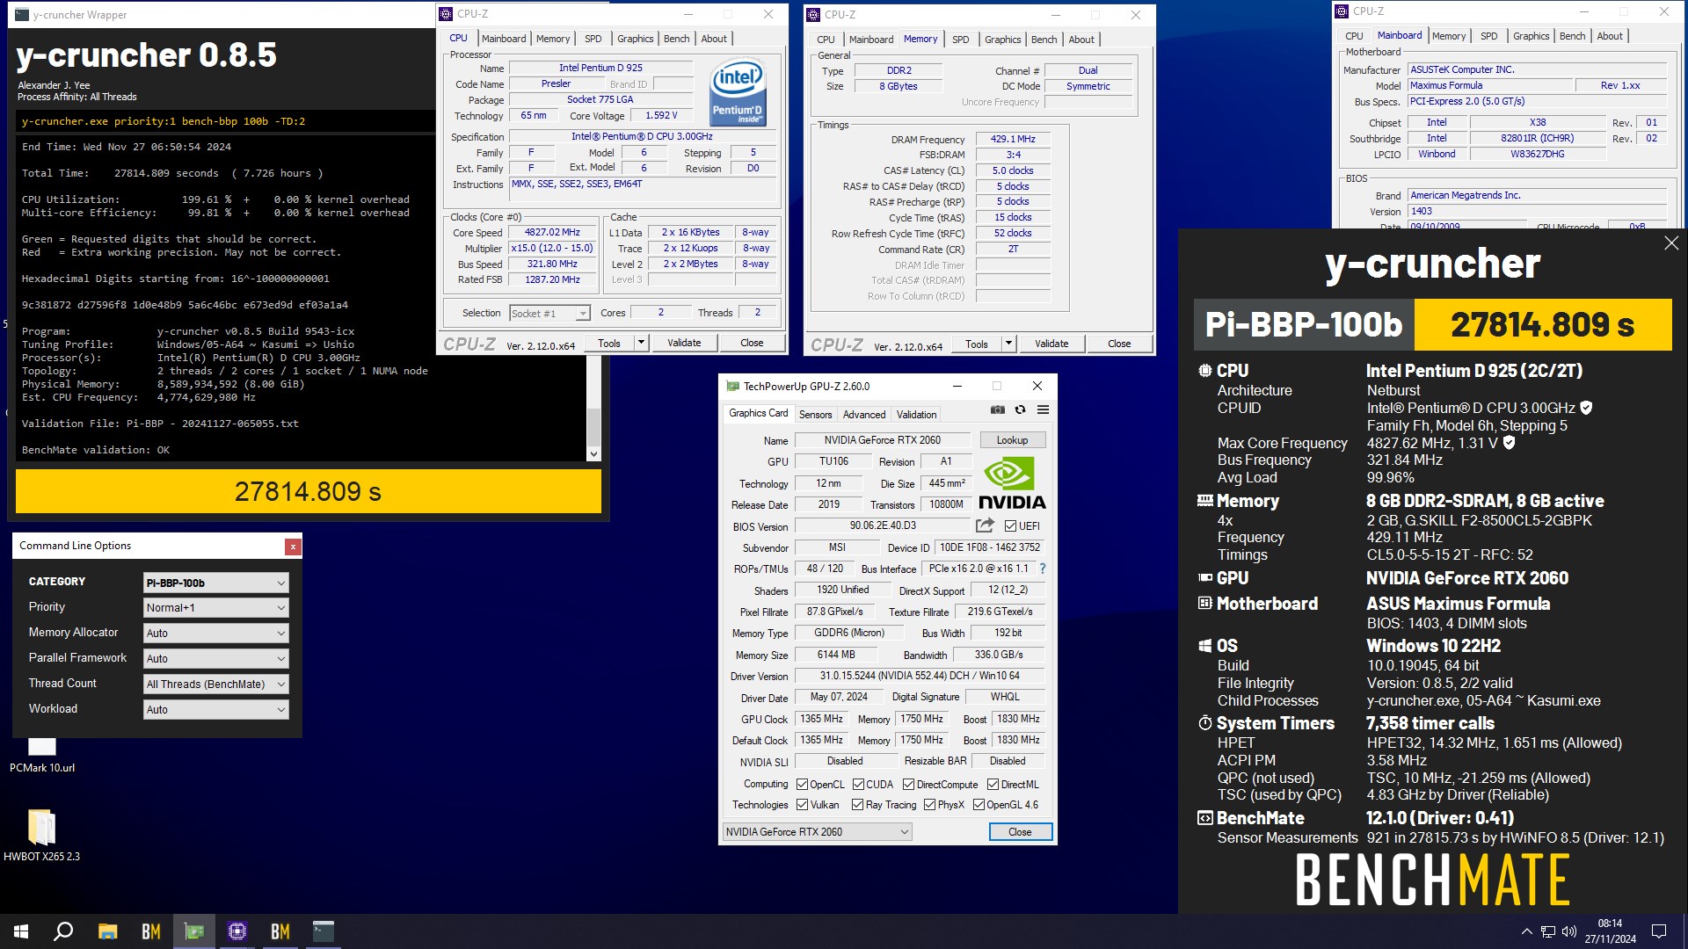Open the Socket #1 selection dropdown in CPU-Z
Image resolution: width=1688 pixels, height=949 pixels.
click(x=549, y=314)
